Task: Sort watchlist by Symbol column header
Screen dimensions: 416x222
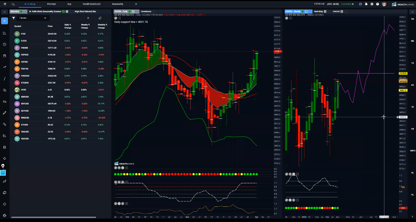Action: click(18, 26)
